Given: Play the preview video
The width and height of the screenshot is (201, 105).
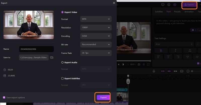Looking at the screenshot, I should pyautogui.click(x=123, y=64).
